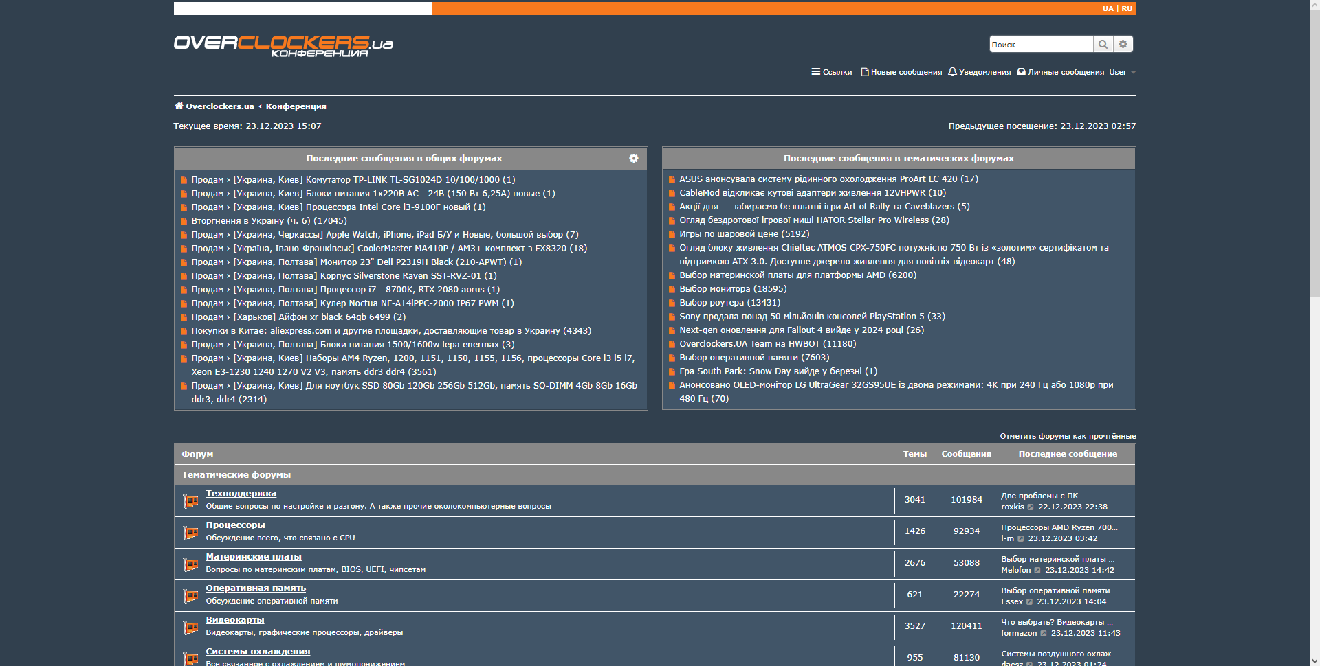Click post icon beside Вторгнення в Україну topic
The height and width of the screenshot is (666, 1320).
(184, 221)
